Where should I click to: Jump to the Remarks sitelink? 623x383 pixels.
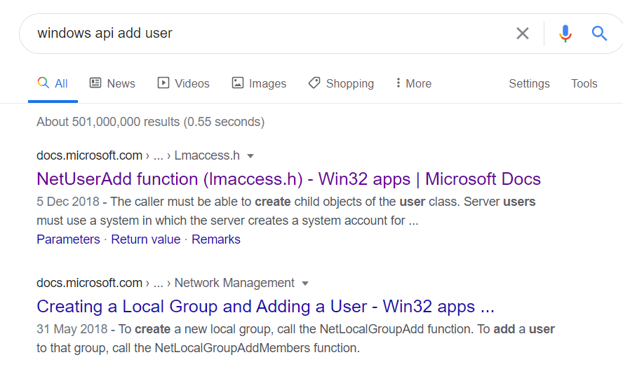tap(216, 239)
